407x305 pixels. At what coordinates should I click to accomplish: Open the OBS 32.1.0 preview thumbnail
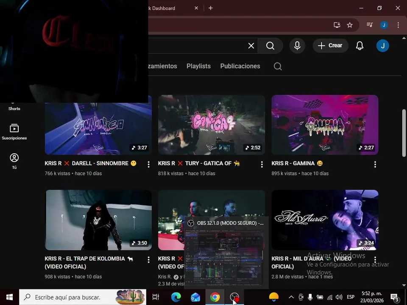click(226, 253)
